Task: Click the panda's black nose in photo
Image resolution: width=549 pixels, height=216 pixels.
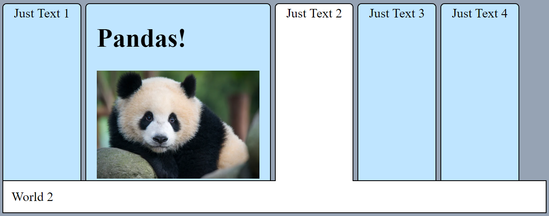Action: 160,139
